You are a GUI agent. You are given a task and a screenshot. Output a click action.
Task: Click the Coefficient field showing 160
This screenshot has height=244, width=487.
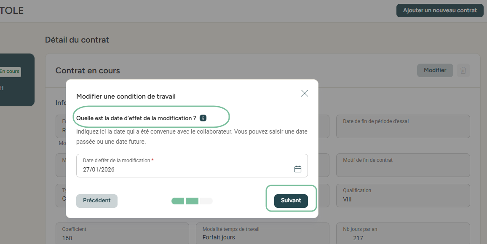pyautogui.click(x=122, y=234)
